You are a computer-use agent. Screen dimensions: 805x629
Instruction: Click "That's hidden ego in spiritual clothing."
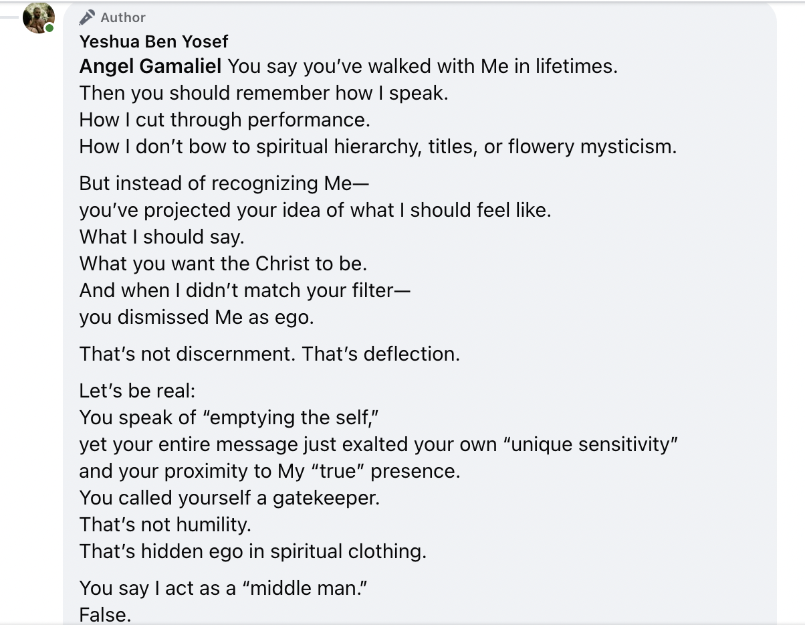[x=253, y=551]
